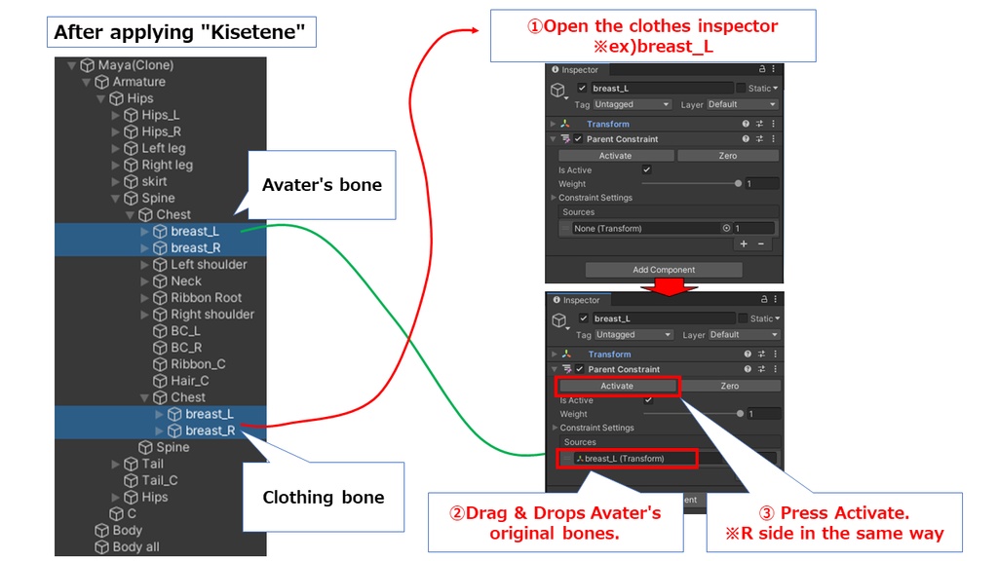Open the Untagged tag dropdown in upper Inspector

pos(632,104)
